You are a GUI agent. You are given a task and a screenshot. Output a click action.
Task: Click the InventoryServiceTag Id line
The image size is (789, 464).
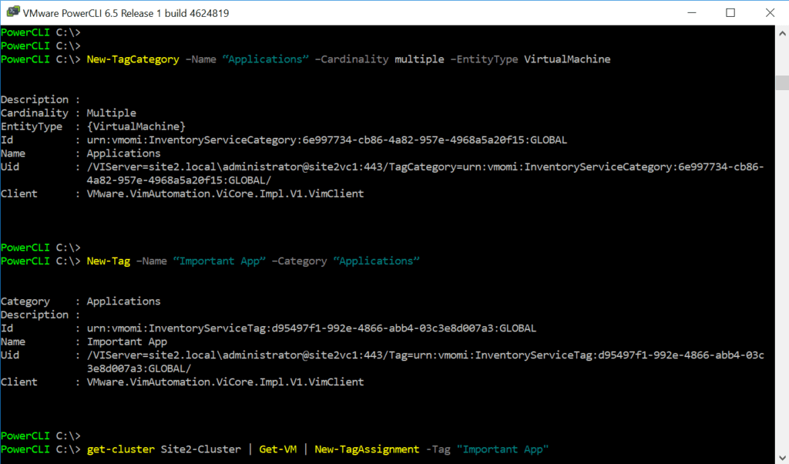click(x=311, y=328)
